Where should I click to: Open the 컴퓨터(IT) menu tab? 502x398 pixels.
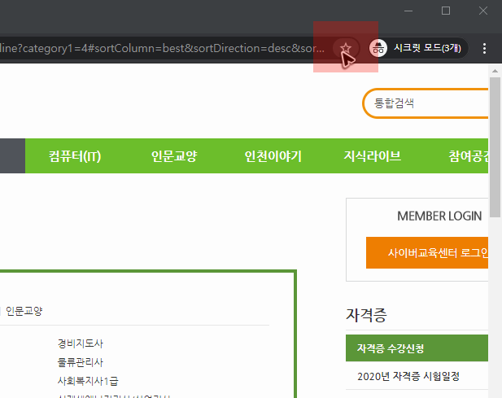coord(75,156)
